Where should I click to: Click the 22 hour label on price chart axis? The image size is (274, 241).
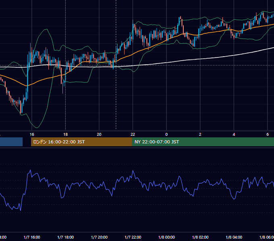[133, 135]
